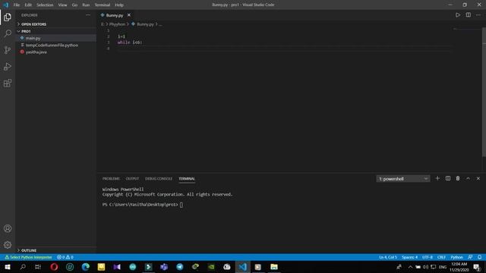
Task: Open Telegram from the taskbar
Action: [x=179, y=267]
